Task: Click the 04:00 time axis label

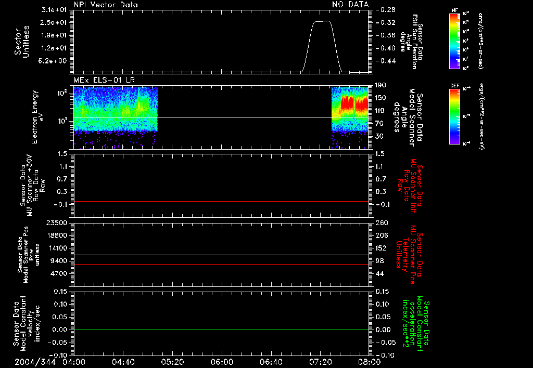Action: [74, 362]
